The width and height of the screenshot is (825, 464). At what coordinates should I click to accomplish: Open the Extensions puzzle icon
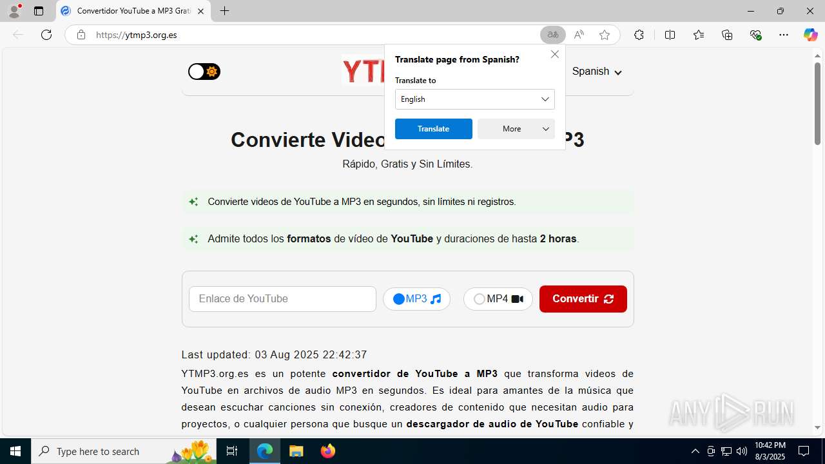639,35
